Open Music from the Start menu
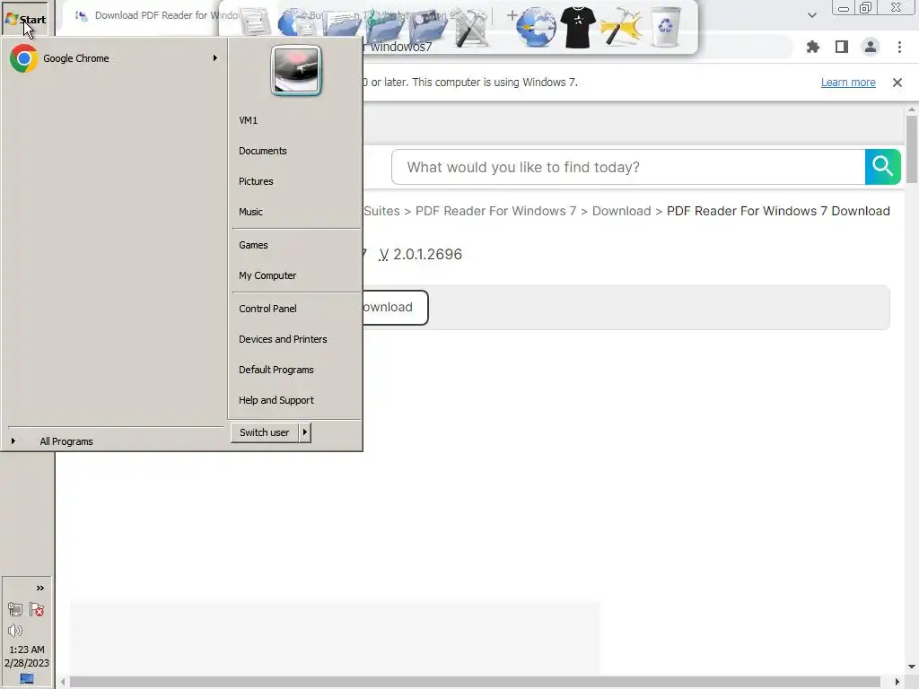Screen dimensions: 919x689 pos(251,212)
